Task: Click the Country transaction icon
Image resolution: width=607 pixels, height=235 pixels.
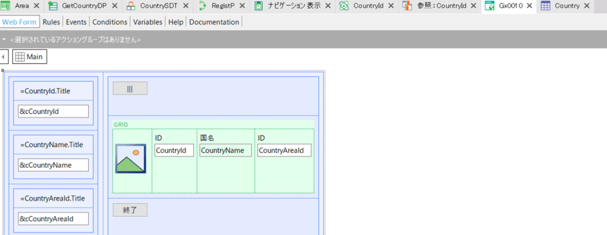Action: pos(545,6)
